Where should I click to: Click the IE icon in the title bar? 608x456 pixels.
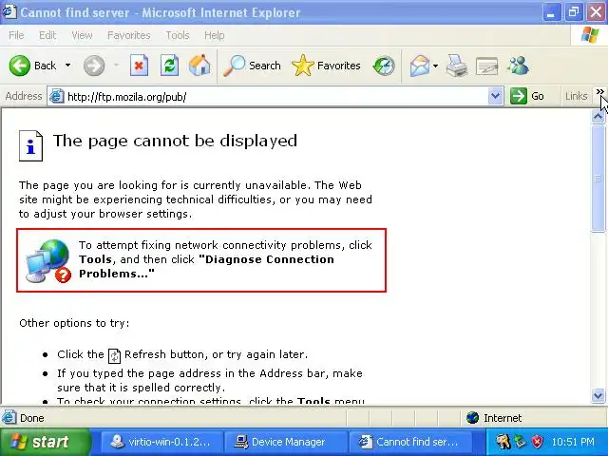click(9, 12)
